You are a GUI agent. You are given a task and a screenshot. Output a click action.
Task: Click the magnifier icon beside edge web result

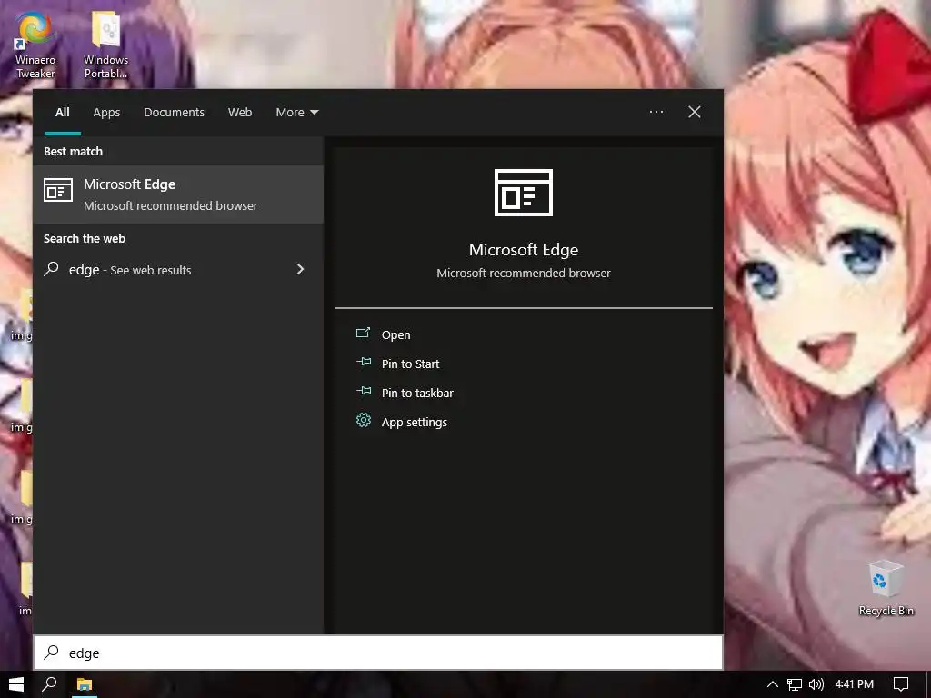(51, 269)
